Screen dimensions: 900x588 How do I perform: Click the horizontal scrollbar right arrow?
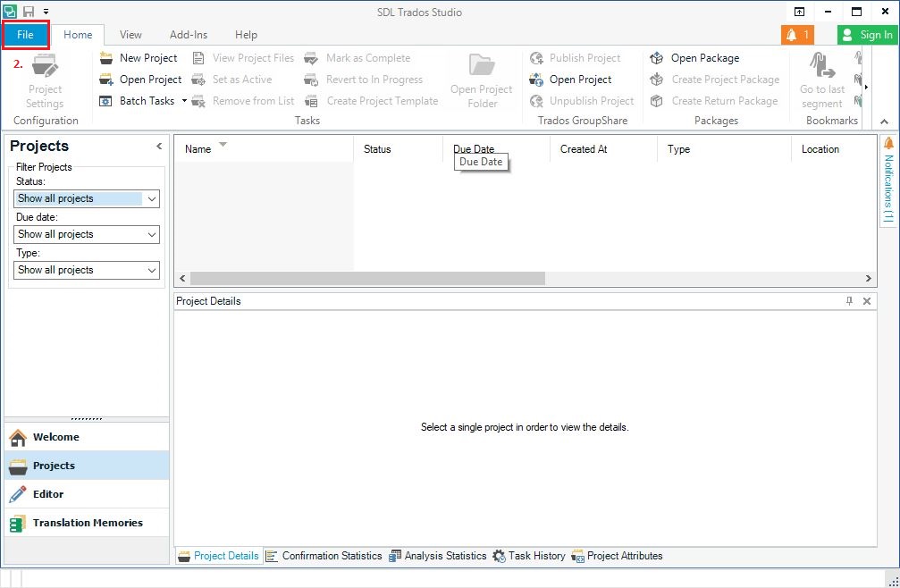point(869,278)
